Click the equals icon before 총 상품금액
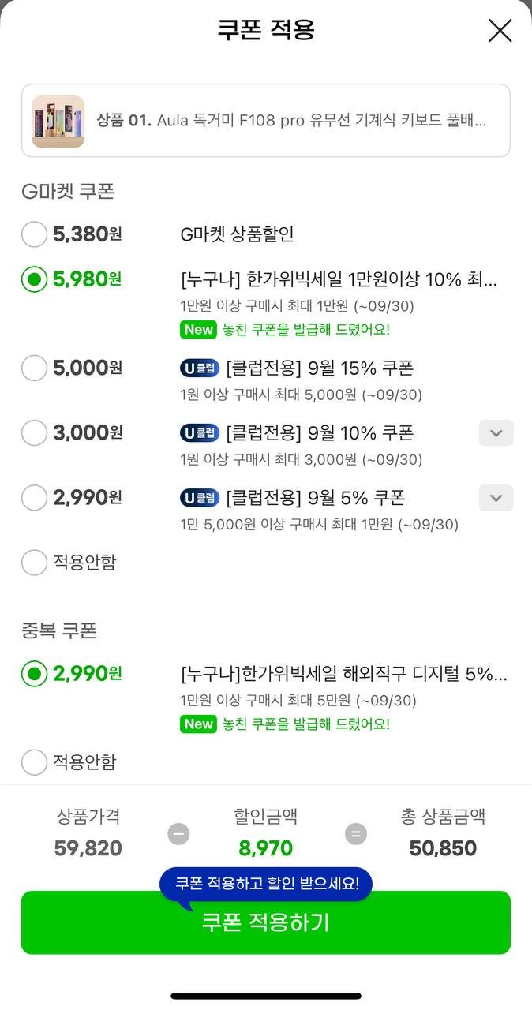 pyautogui.click(x=356, y=833)
